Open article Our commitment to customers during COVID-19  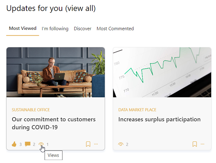click(x=54, y=123)
